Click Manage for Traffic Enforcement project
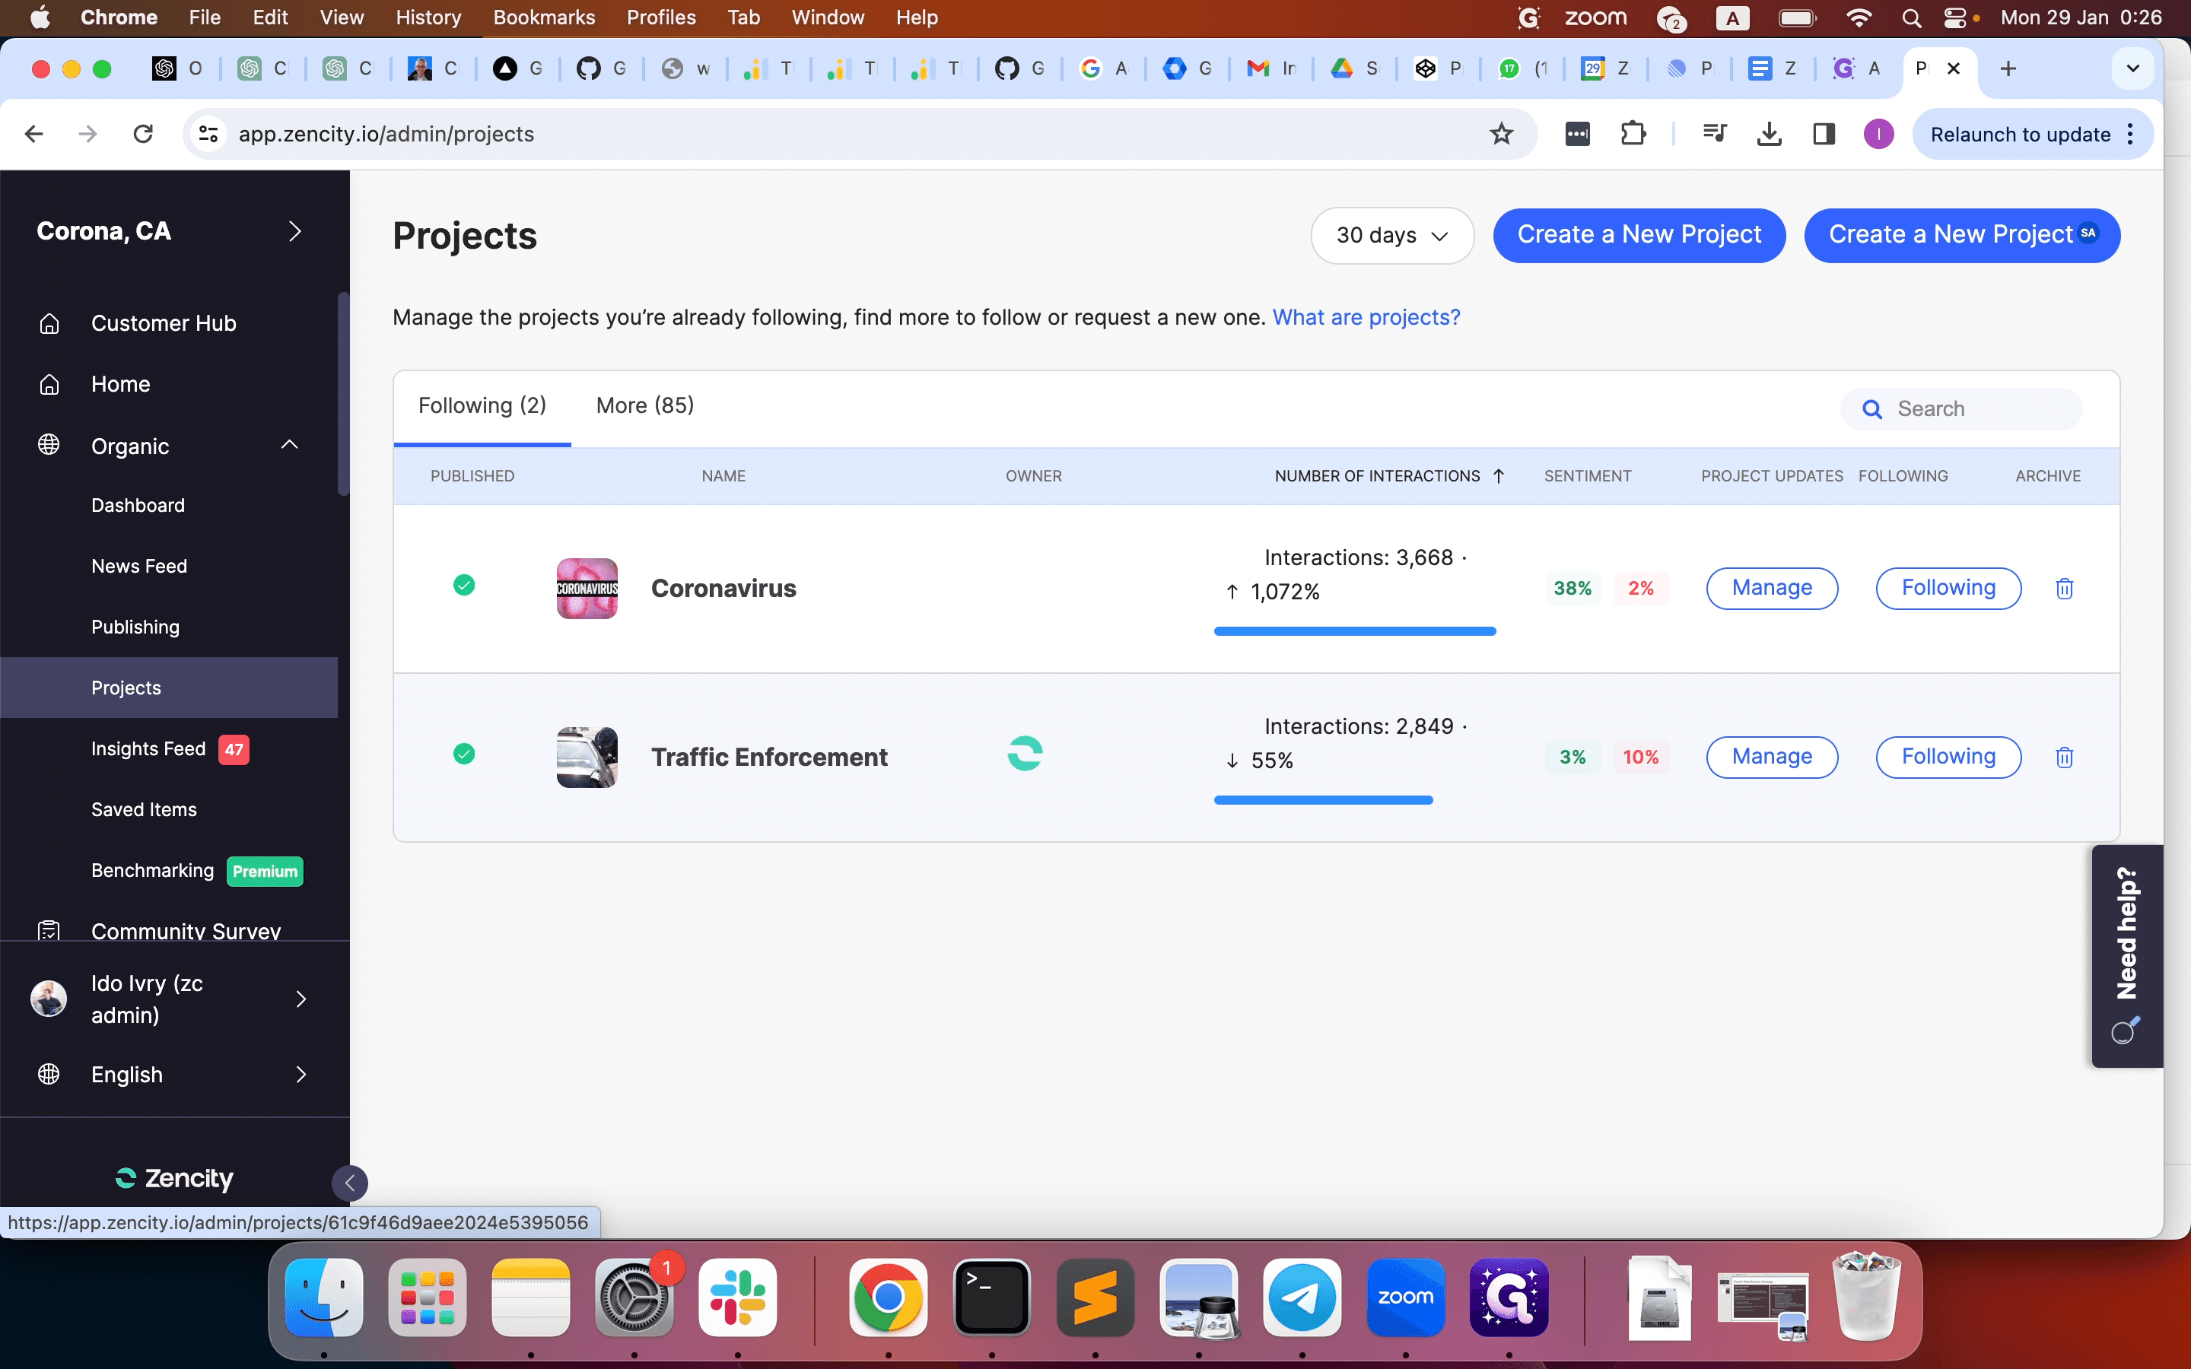The height and width of the screenshot is (1369, 2191). (x=1772, y=757)
